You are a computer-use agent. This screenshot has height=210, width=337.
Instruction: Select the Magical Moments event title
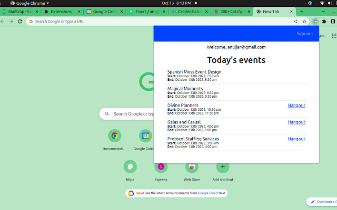pyautogui.click(x=185, y=89)
